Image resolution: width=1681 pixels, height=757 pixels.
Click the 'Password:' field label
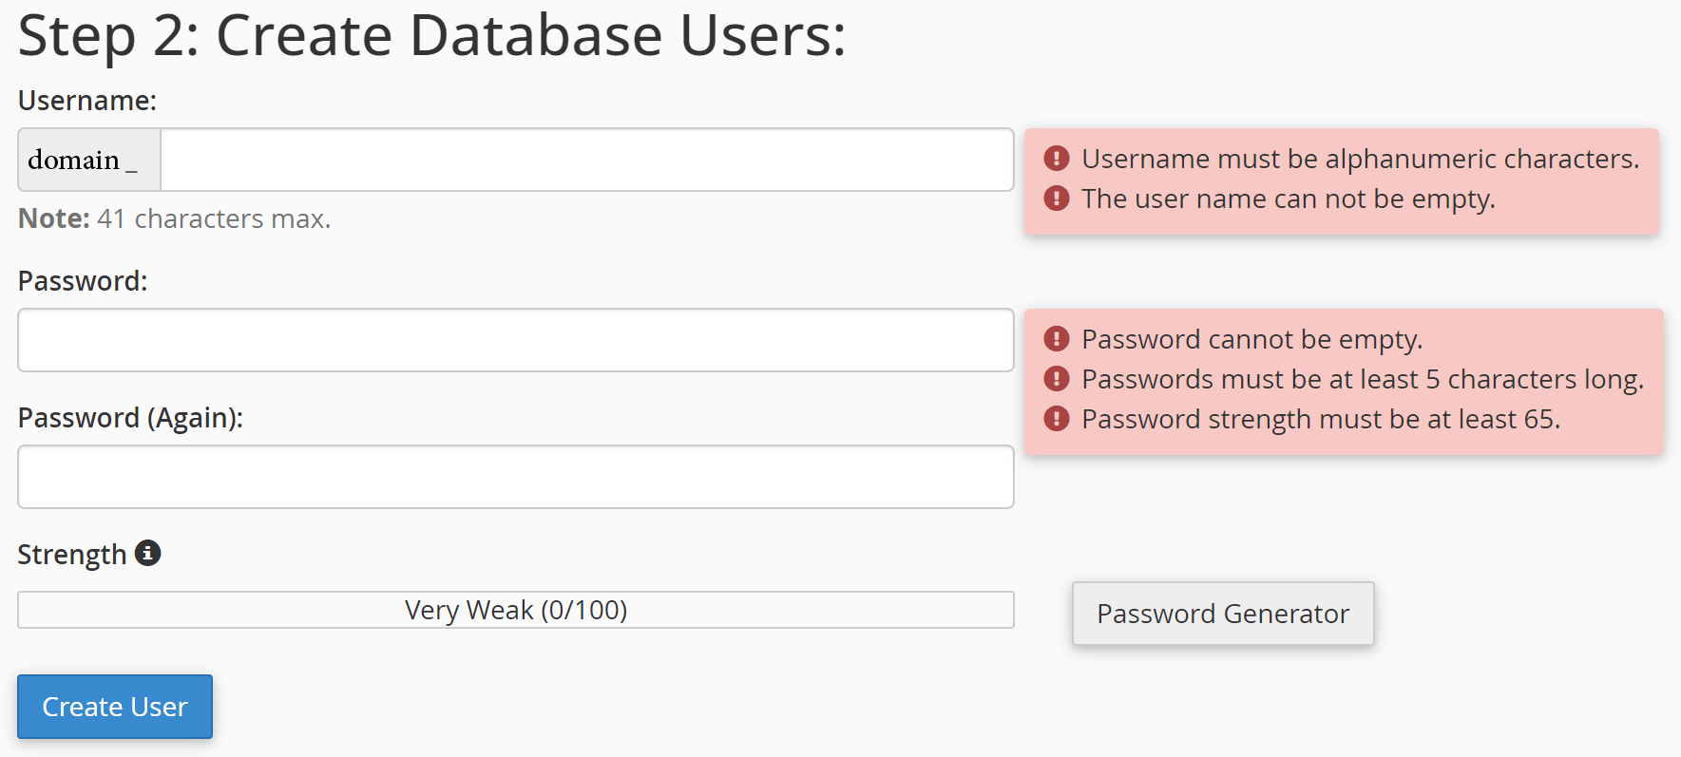[x=83, y=281]
